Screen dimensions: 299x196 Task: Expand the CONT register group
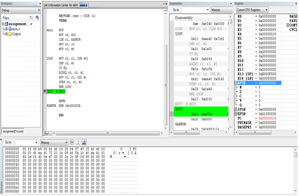pyautogui.click(x=288, y=25)
